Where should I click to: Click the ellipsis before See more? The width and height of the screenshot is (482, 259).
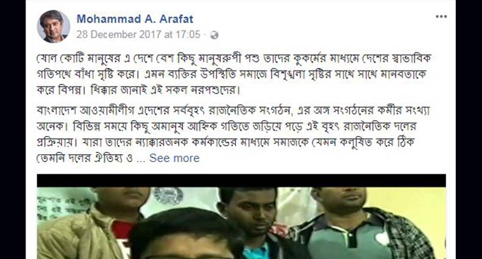click(141, 160)
